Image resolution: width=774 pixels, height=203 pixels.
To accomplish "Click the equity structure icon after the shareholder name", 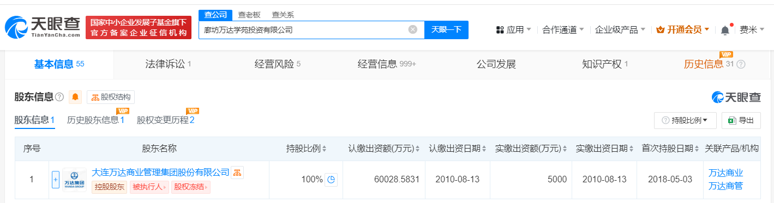I will point(237,173).
